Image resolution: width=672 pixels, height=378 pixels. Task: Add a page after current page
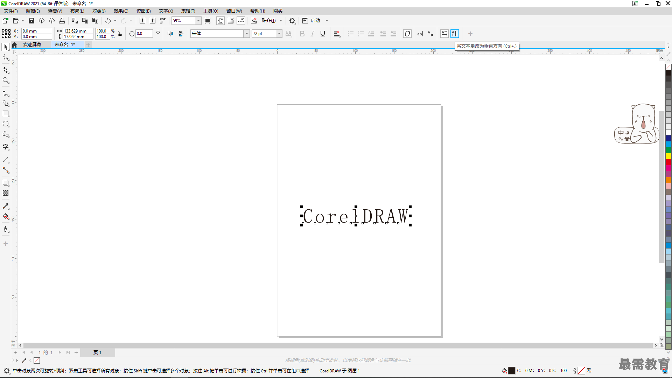coord(76,352)
